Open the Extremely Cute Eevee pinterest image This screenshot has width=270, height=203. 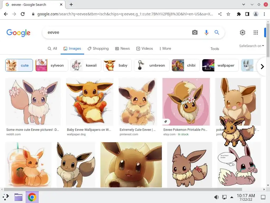(138, 102)
